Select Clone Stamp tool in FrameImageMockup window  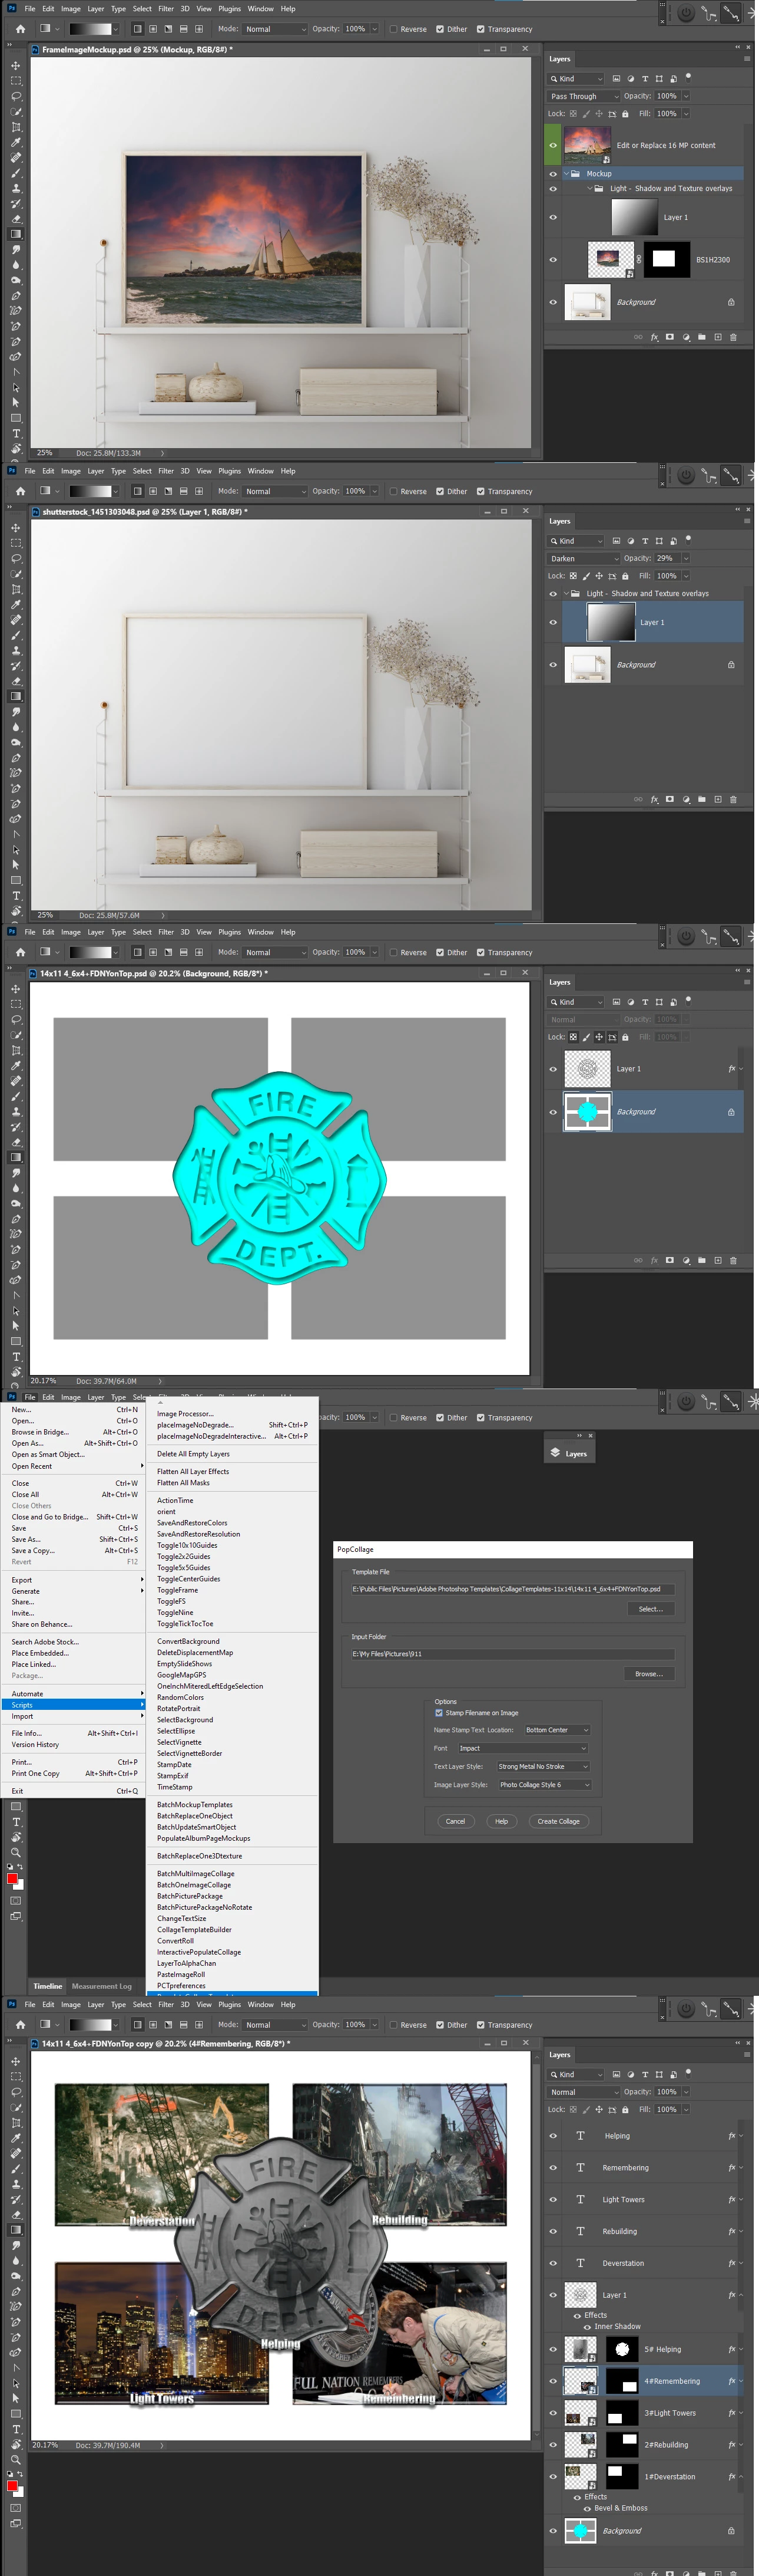click(x=15, y=188)
